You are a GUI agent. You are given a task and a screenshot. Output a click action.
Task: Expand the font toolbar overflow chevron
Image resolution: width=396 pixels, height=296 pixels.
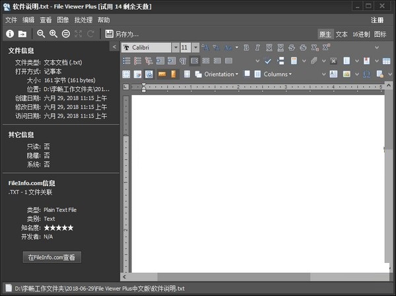(x=377, y=48)
